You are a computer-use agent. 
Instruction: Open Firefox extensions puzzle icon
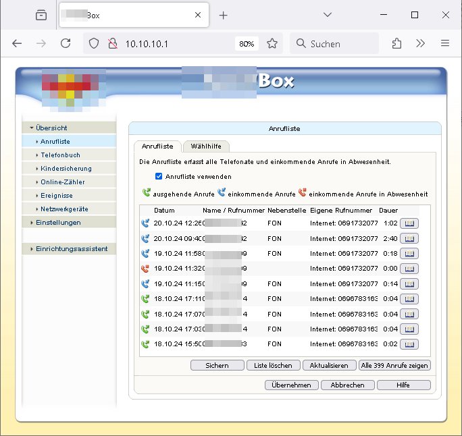pos(396,43)
